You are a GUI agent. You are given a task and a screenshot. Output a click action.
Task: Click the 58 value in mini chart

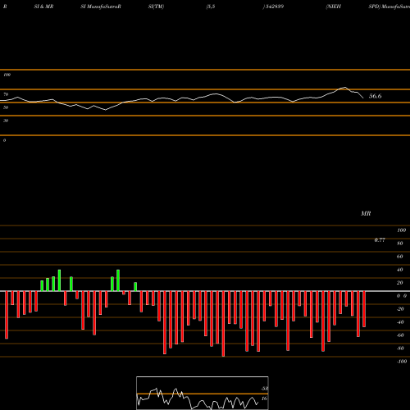[x=264, y=389]
